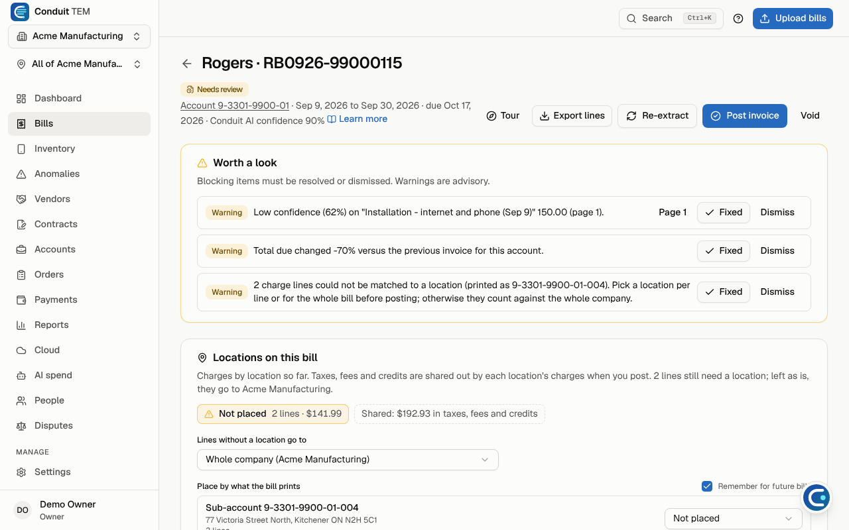Click the DO user avatar
The image size is (849, 530).
pos(23,509)
